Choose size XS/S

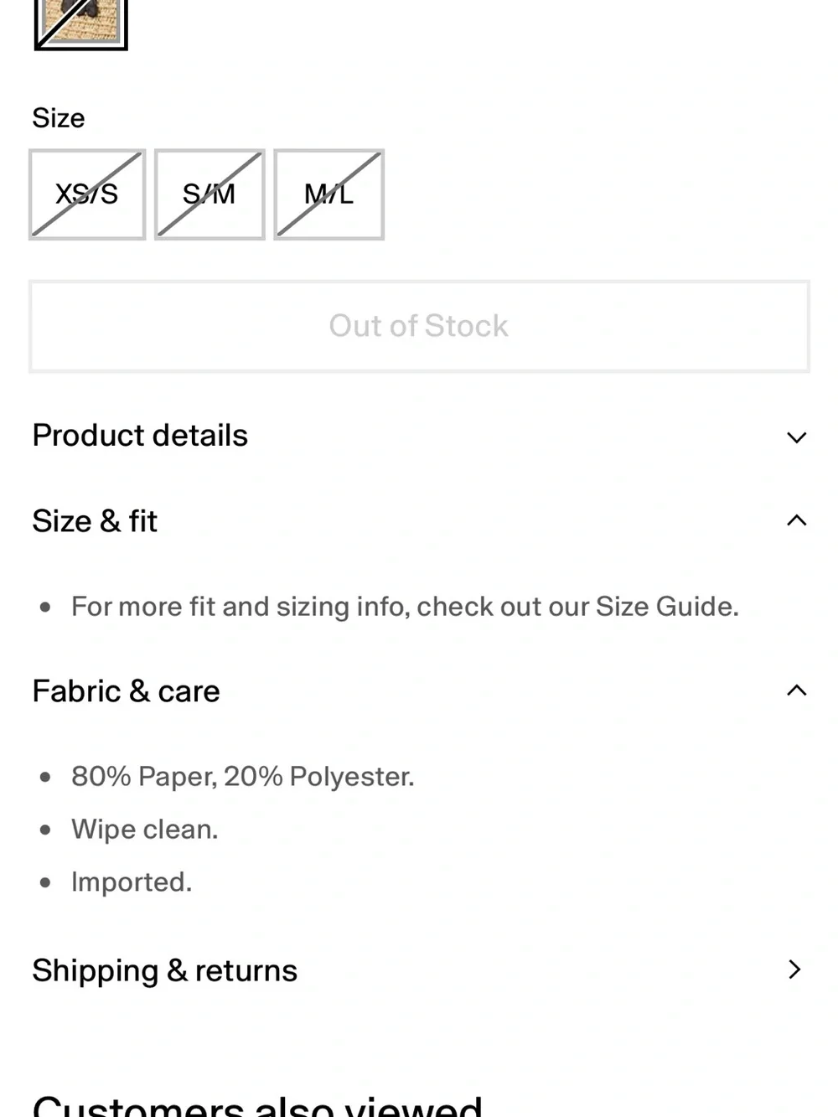coord(87,194)
